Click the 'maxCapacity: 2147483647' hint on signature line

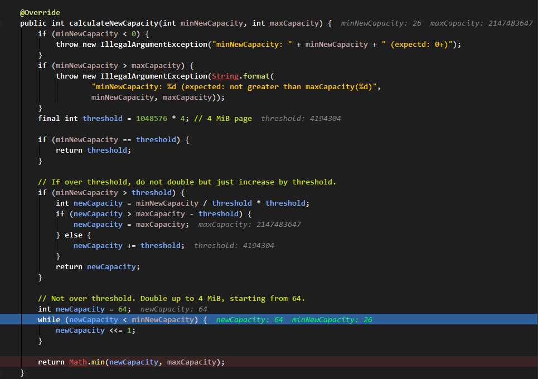(481, 23)
